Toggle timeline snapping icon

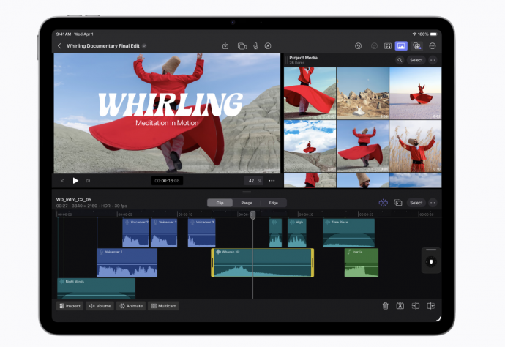[x=383, y=203]
